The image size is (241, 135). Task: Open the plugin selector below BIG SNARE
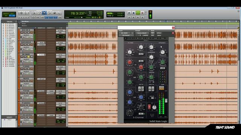point(126,35)
